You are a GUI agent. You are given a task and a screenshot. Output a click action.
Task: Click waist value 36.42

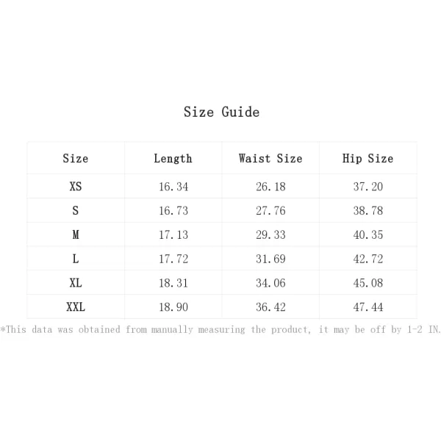click(x=270, y=306)
